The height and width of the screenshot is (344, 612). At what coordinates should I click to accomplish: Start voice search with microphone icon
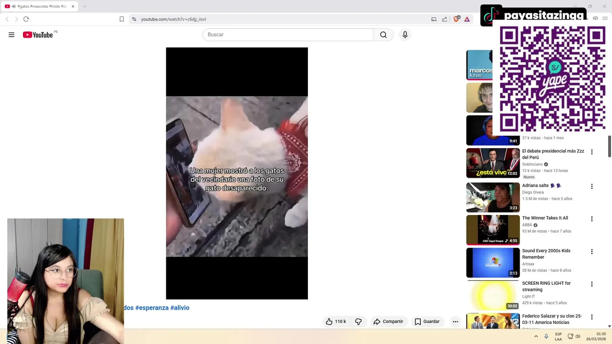point(405,34)
